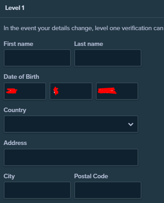Select the middle Date of Birth field
The image size is (164, 203).
pyautogui.click(x=71, y=91)
